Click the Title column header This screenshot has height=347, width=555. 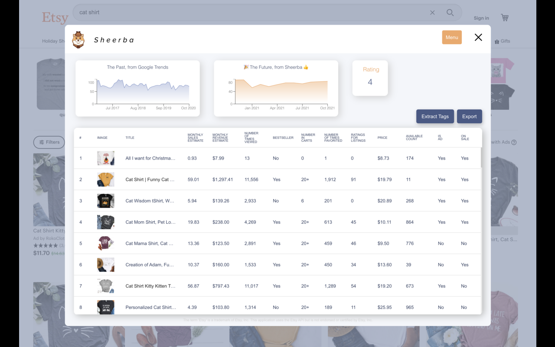(130, 138)
